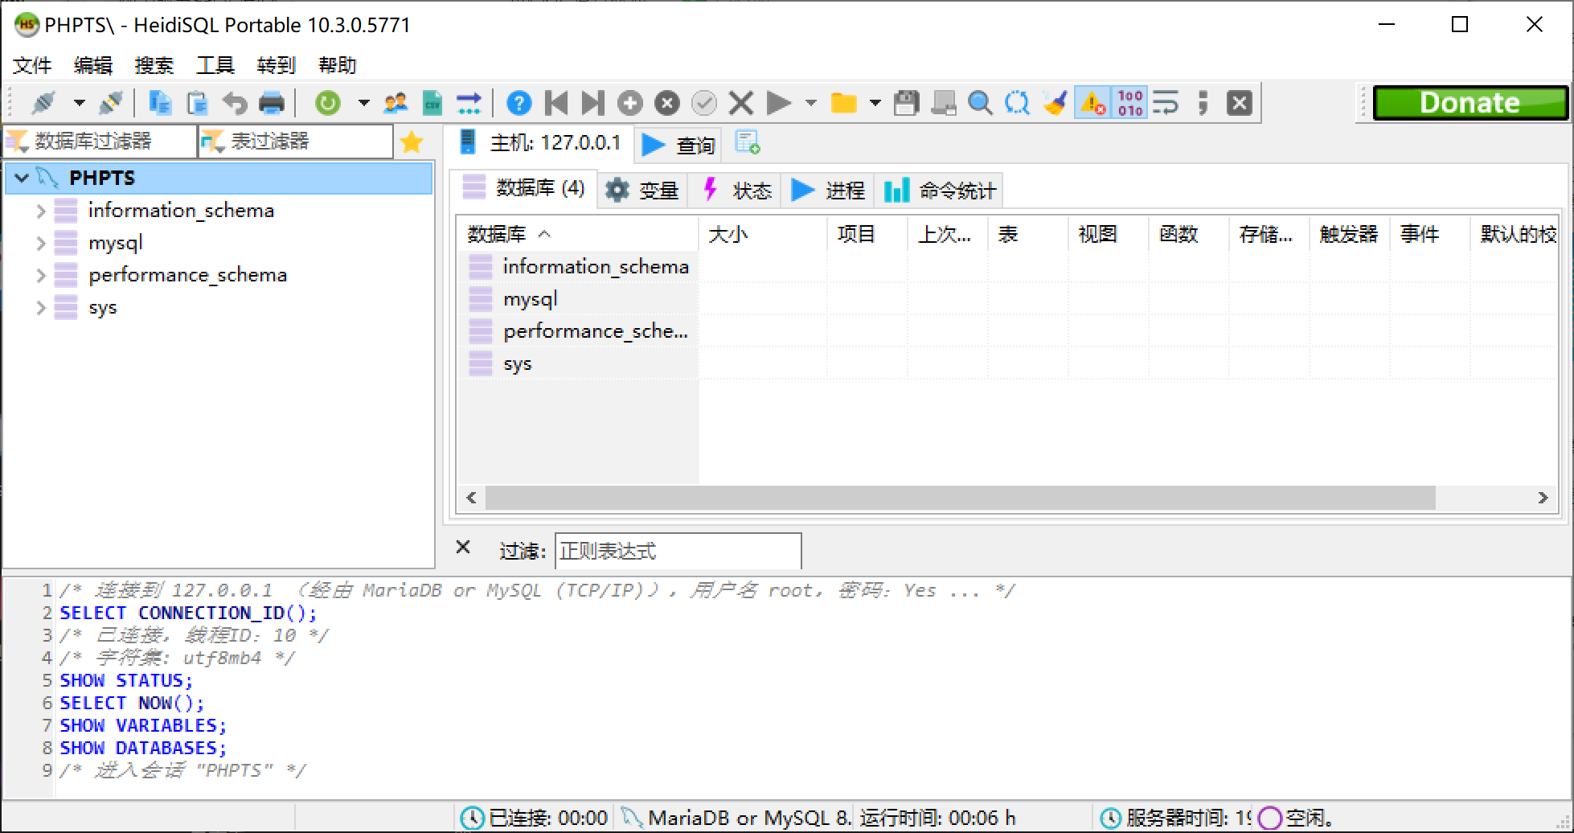This screenshot has height=833, width=1574.
Task: Switch to the 进程 tab
Action: point(828,191)
